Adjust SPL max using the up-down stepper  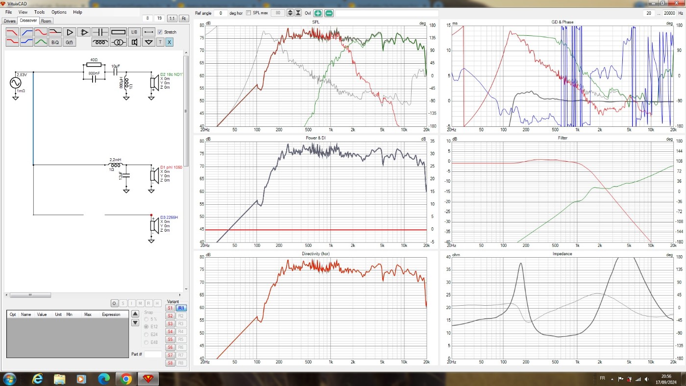[290, 13]
